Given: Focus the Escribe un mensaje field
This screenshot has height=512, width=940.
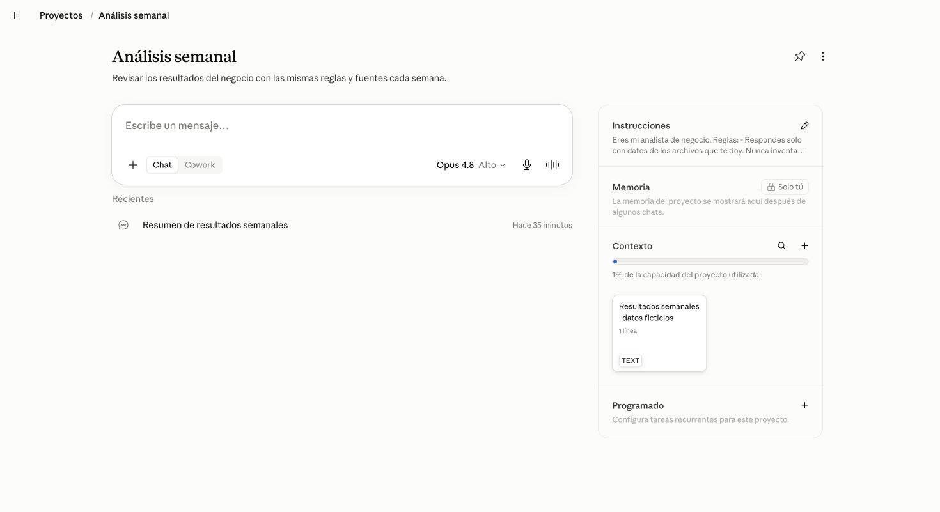Looking at the screenshot, I should click(342, 126).
